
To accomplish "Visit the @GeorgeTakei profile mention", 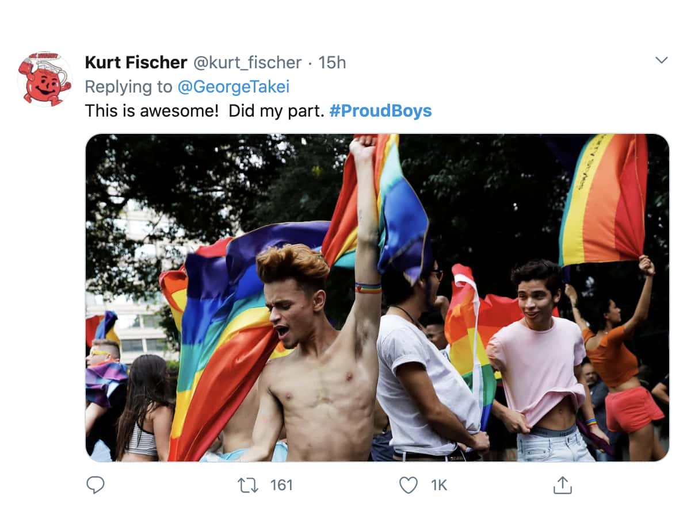I will click(x=234, y=87).
